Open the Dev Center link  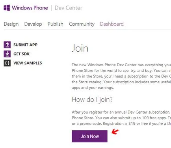(69, 8)
